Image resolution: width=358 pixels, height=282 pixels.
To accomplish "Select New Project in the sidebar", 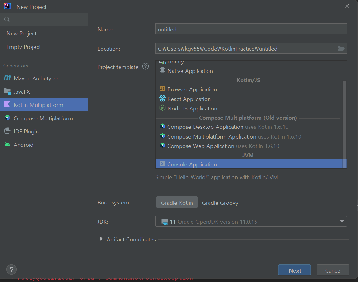I will 44,34.
